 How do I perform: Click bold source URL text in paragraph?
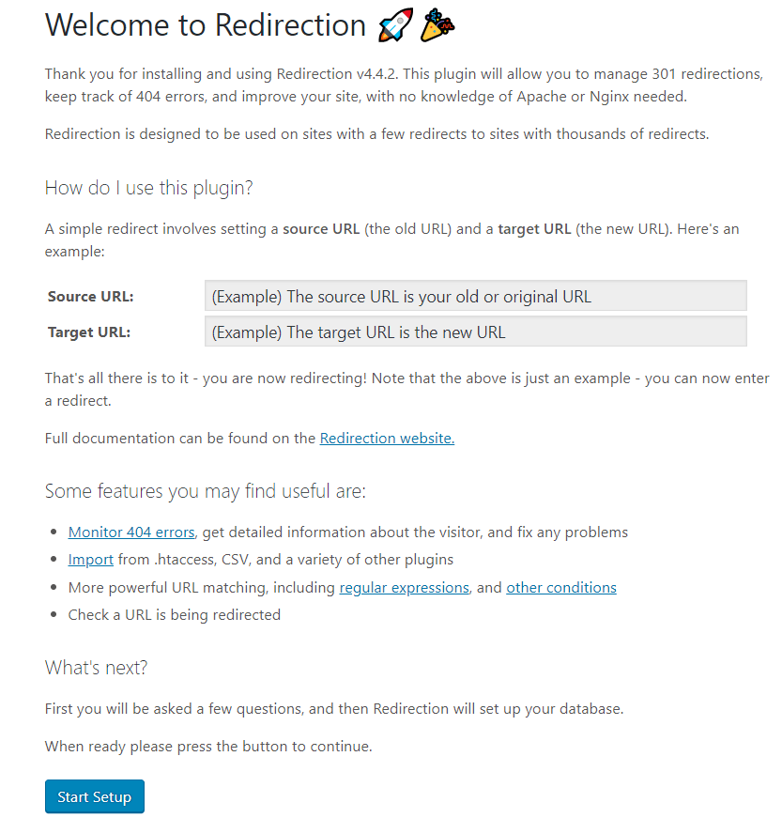click(x=321, y=228)
